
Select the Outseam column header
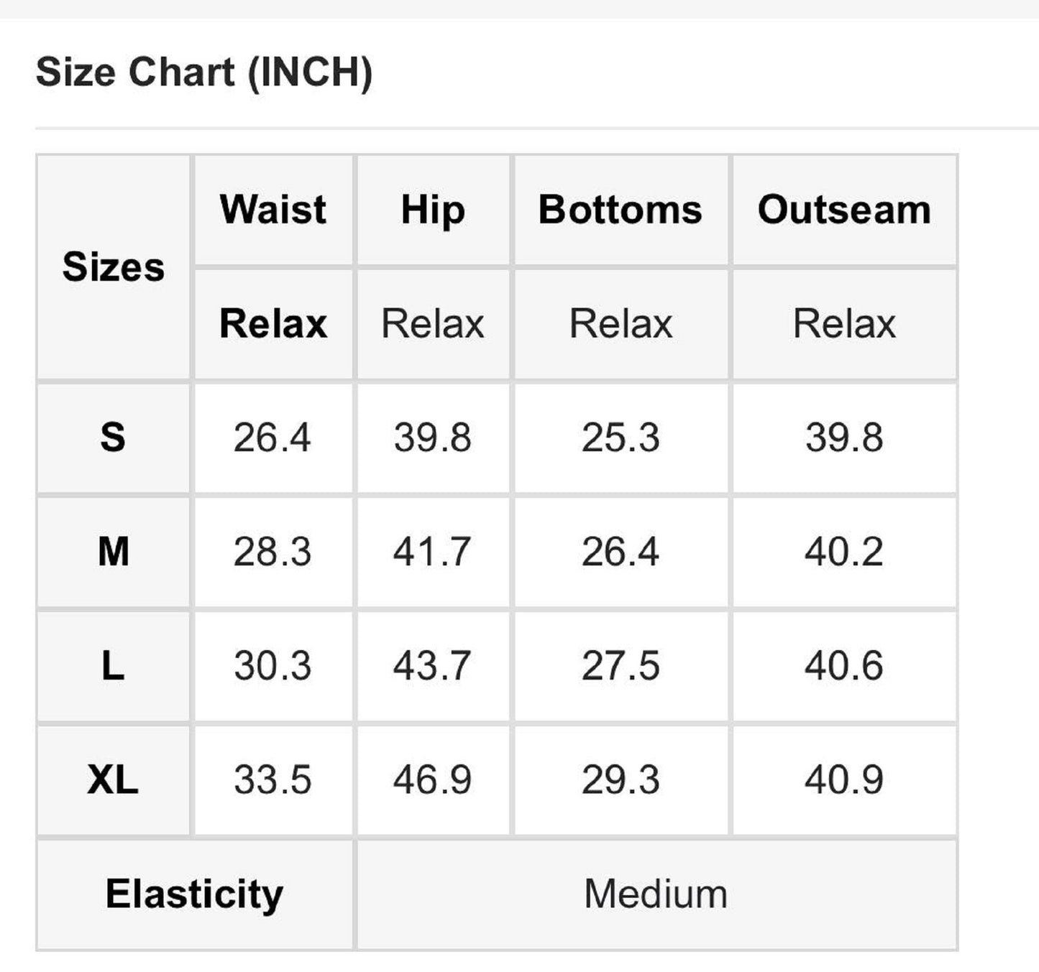844,210
